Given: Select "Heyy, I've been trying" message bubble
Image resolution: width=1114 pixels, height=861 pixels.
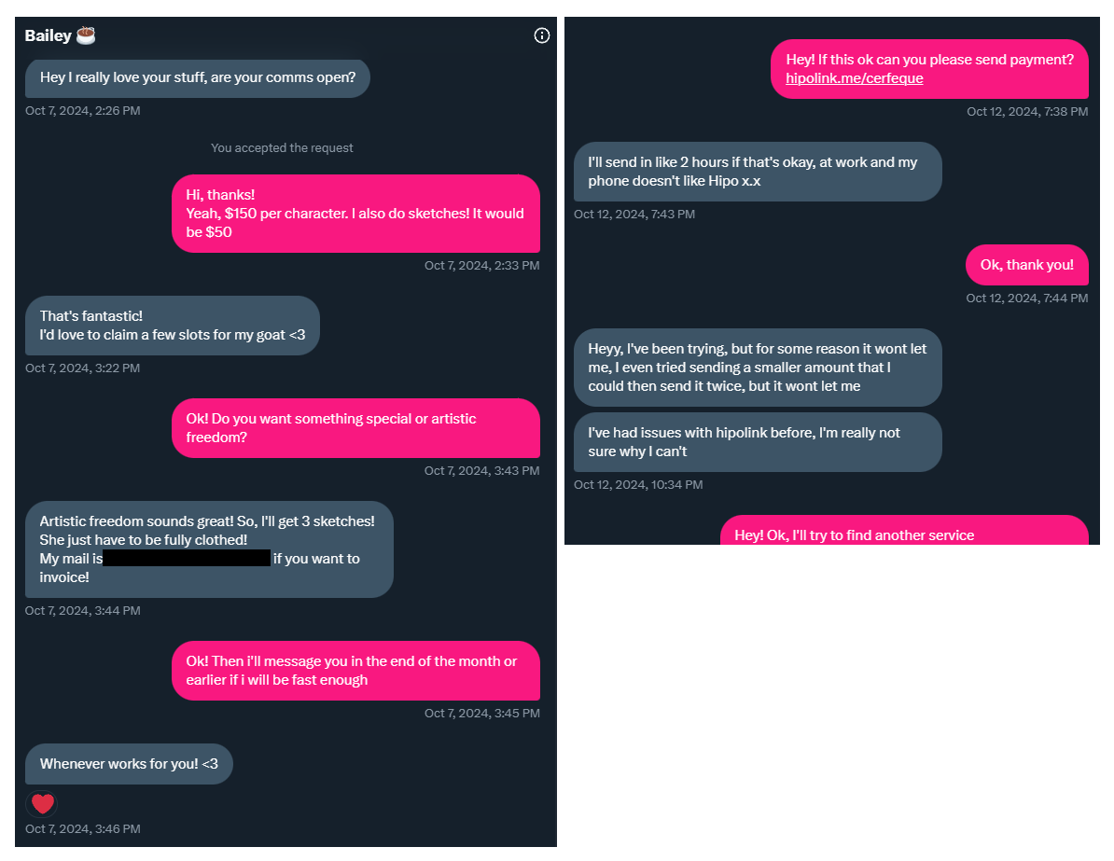Looking at the screenshot, I should tap(757, 368).
